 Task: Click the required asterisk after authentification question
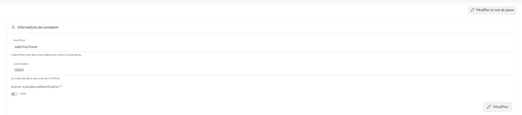pyautogui.click(x=62, y=86)
